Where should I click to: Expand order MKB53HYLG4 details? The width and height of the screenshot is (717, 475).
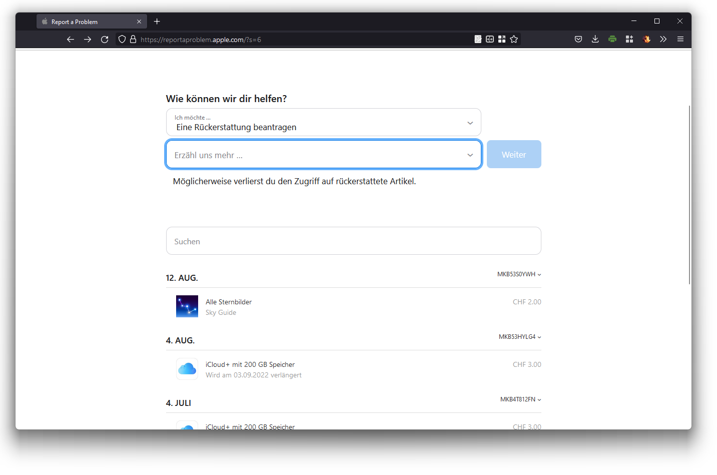click(519, 337)
